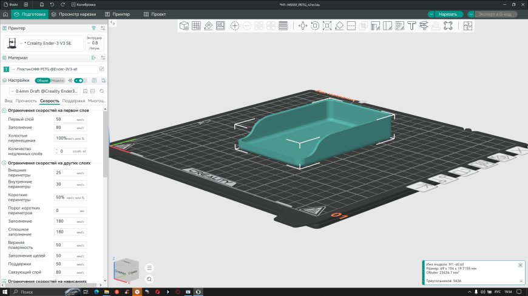Click the printer Wi-Fi connection icon

[93, 28]
